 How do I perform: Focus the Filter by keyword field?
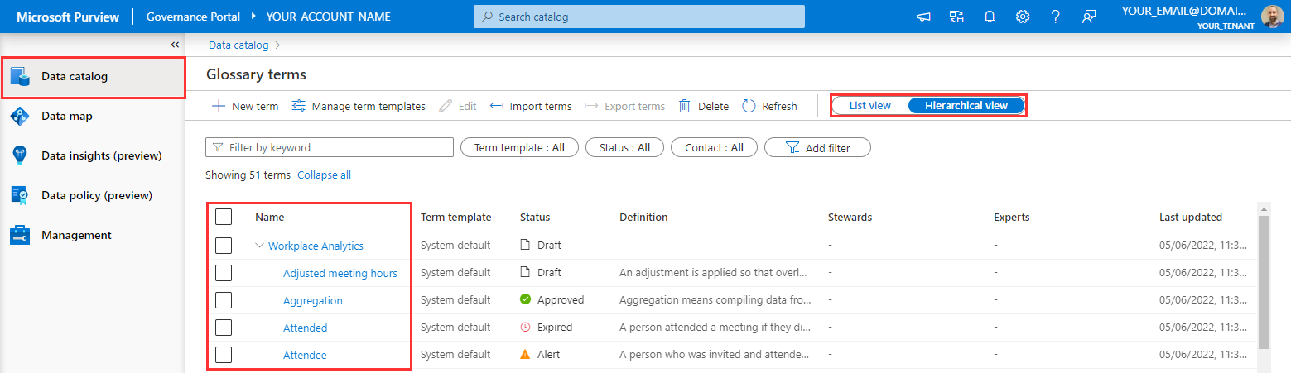click(x=330, y=147)
